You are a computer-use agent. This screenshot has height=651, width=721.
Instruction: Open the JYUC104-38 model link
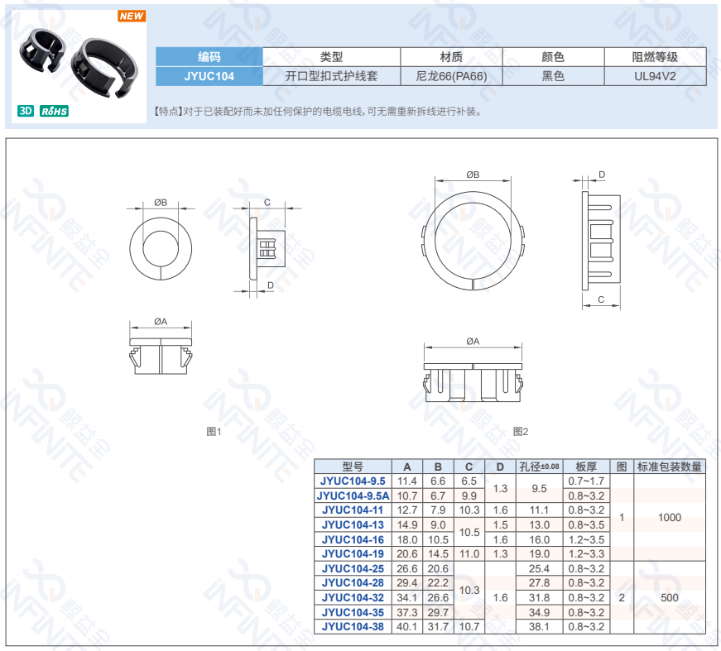353,626
